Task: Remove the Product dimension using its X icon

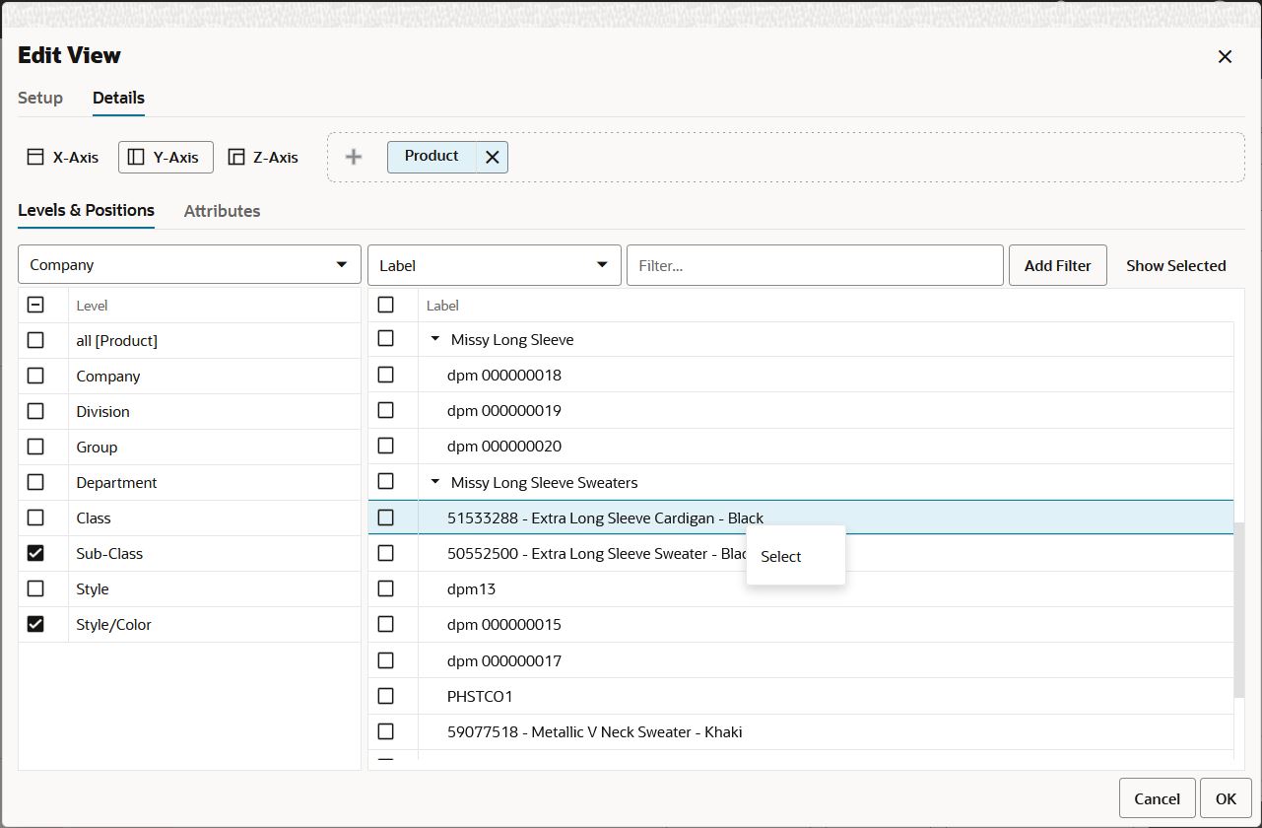Action: coord(493,156)
